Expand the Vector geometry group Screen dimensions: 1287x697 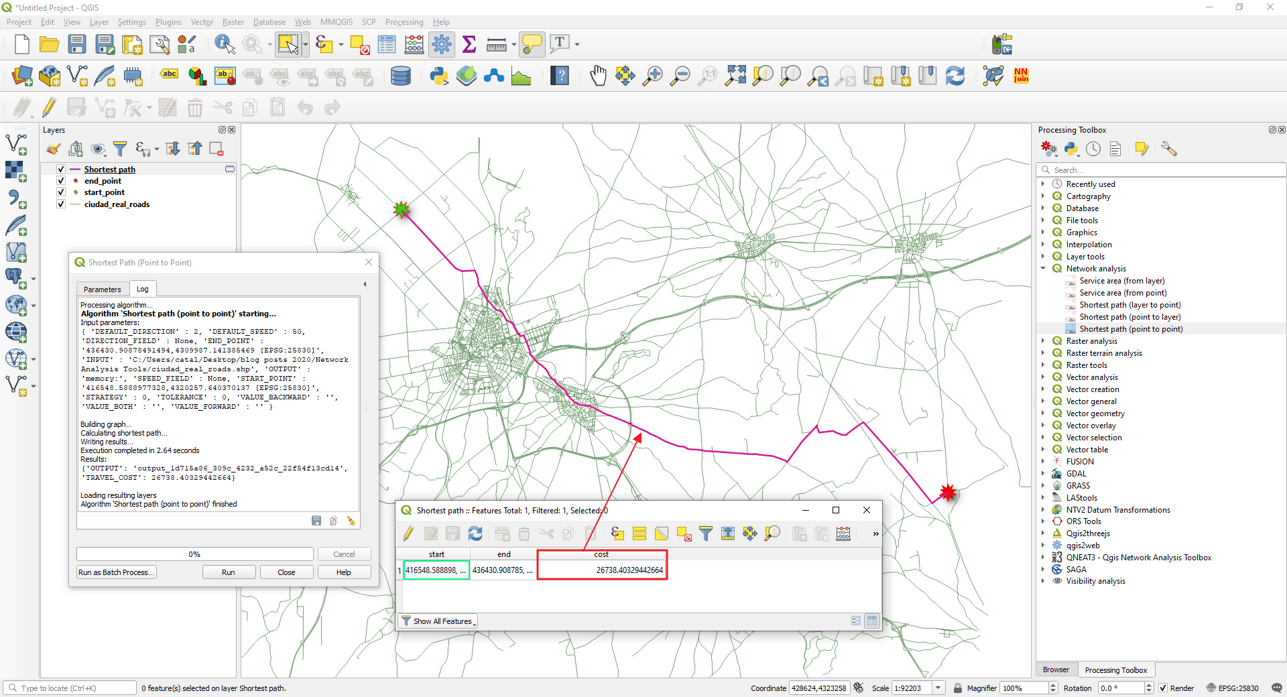coord(1043,414)
